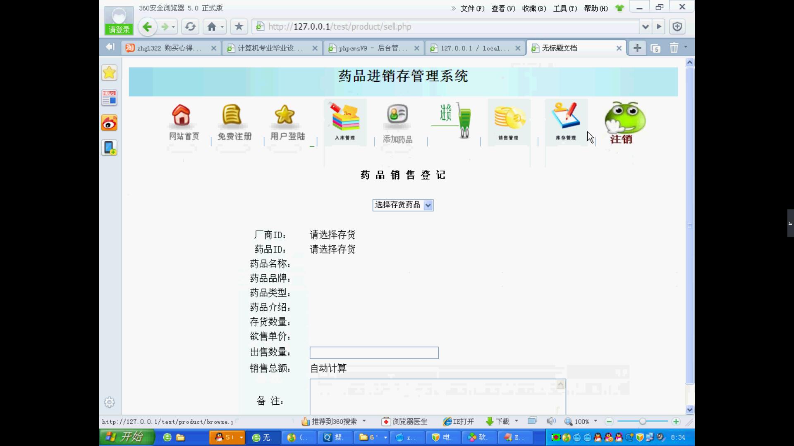Image resolution: width=794 pixels, height=446 pixels.
Task: Open the sidebar settings gear
Action: (109, 402)
